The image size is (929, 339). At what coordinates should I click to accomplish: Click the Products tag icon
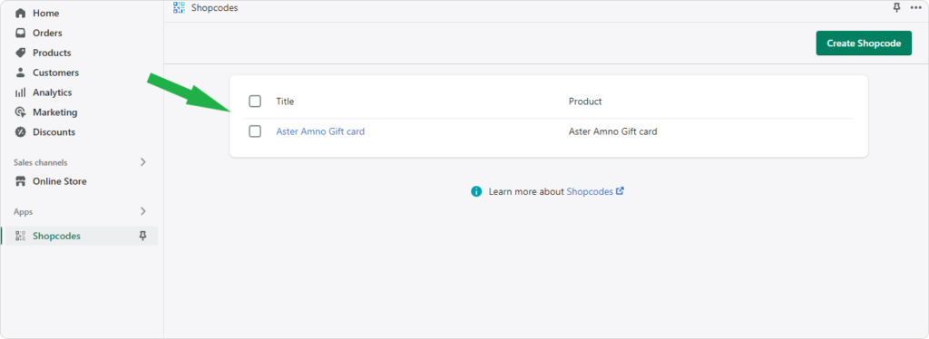(x=21, y=53)
